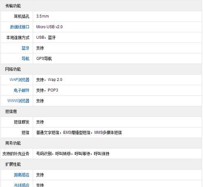Open the EMS增强型短信 link

(77, 132)
